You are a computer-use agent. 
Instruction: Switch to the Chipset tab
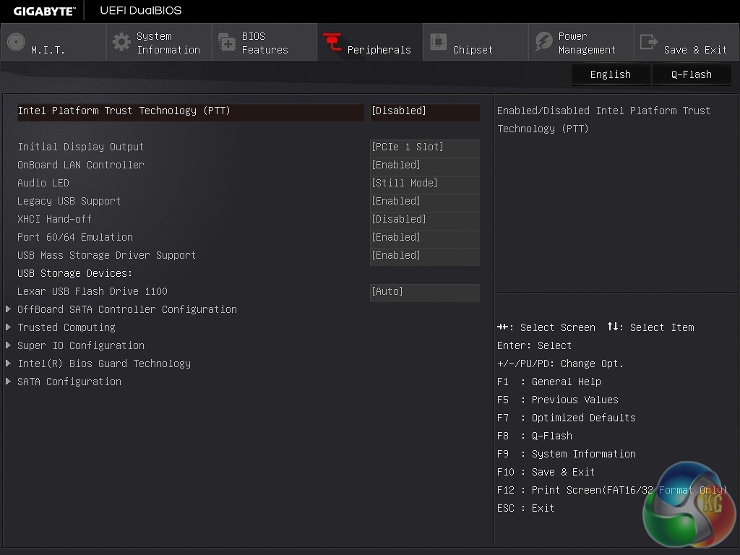point(473,50)
